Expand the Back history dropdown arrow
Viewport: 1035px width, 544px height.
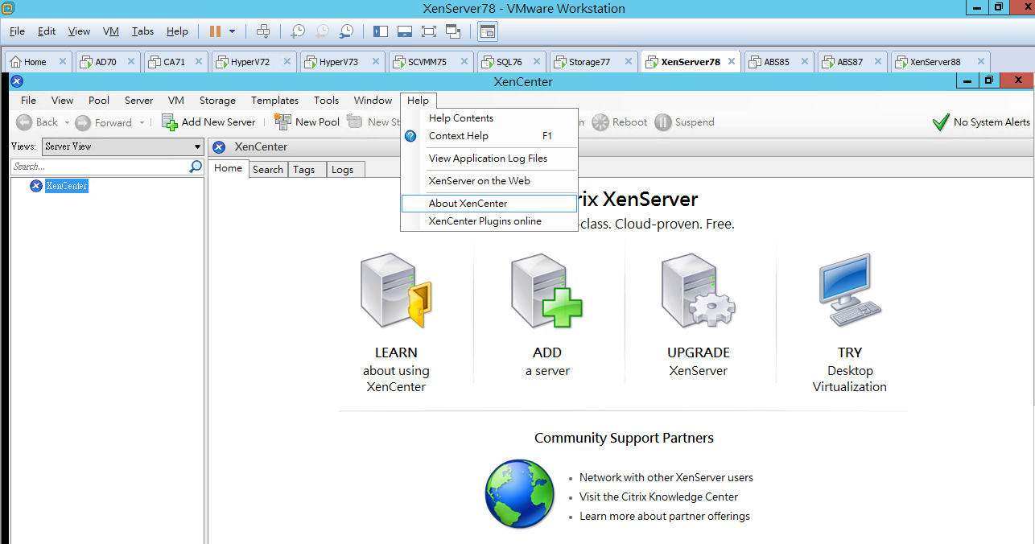(x=66, y=123)
